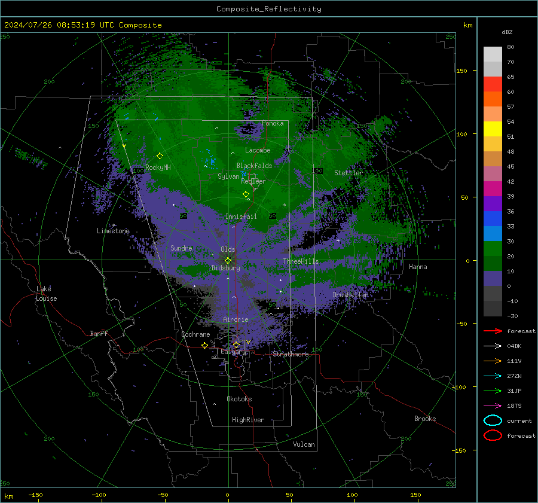Click the Banff label
The width and height of the screenshot is (538, 503).
coord(99,333)
